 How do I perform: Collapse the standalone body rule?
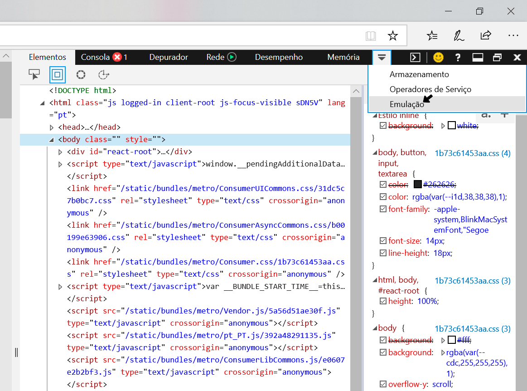pos(375,328)
